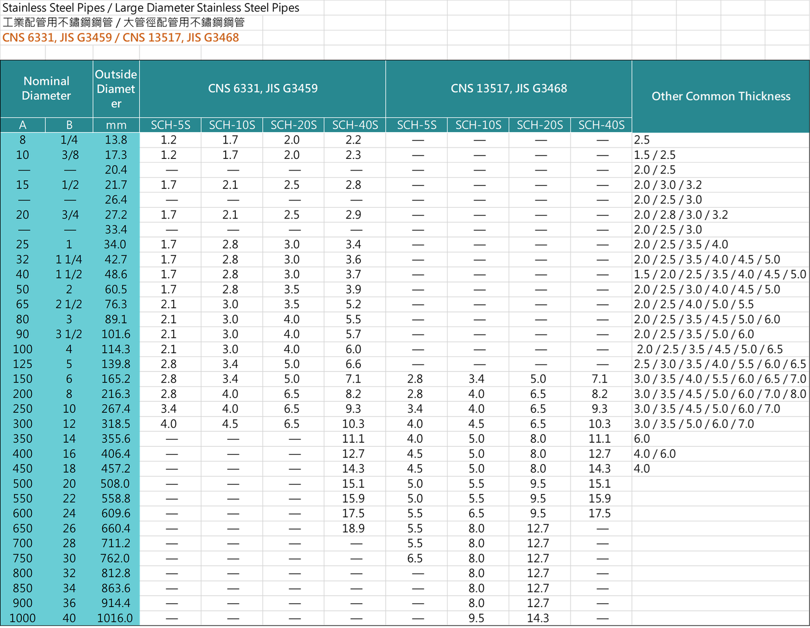This screenshot has width=810, height=628.
Task: Click outside diameter '457.2' cell
Action: point(116,469)
